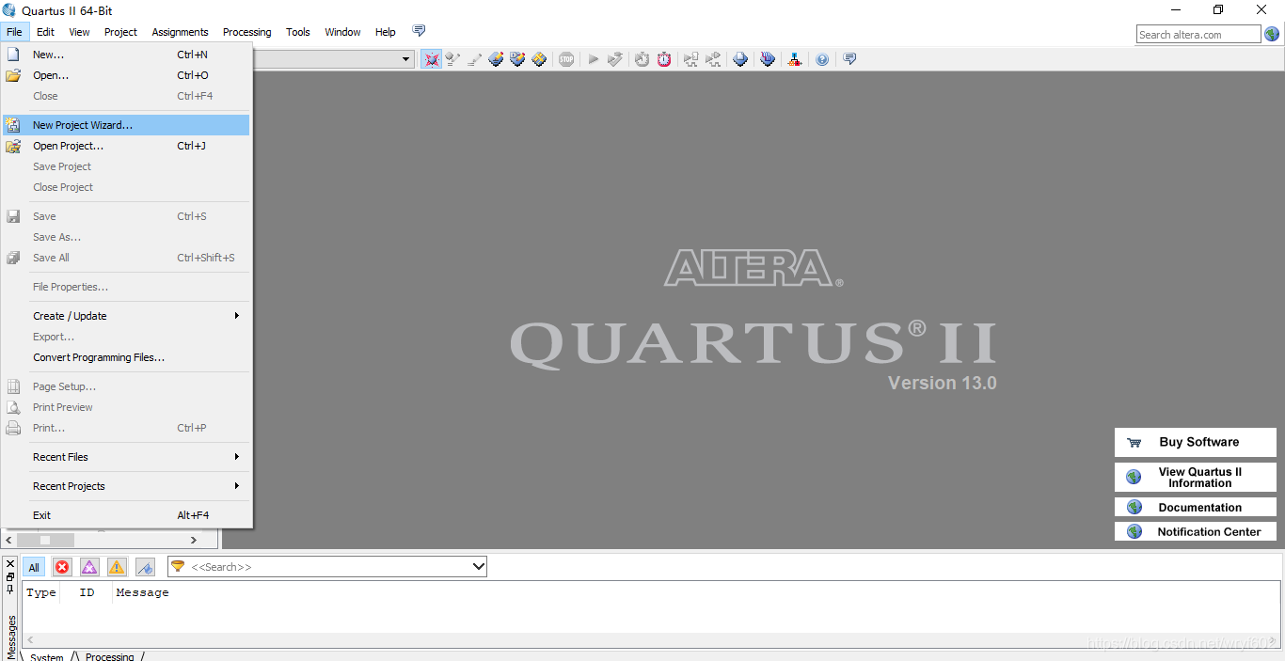Image resolution: width=1285 pixels, height=661 pixels.
Task: Open the View menu
Action: coord(80,32)
